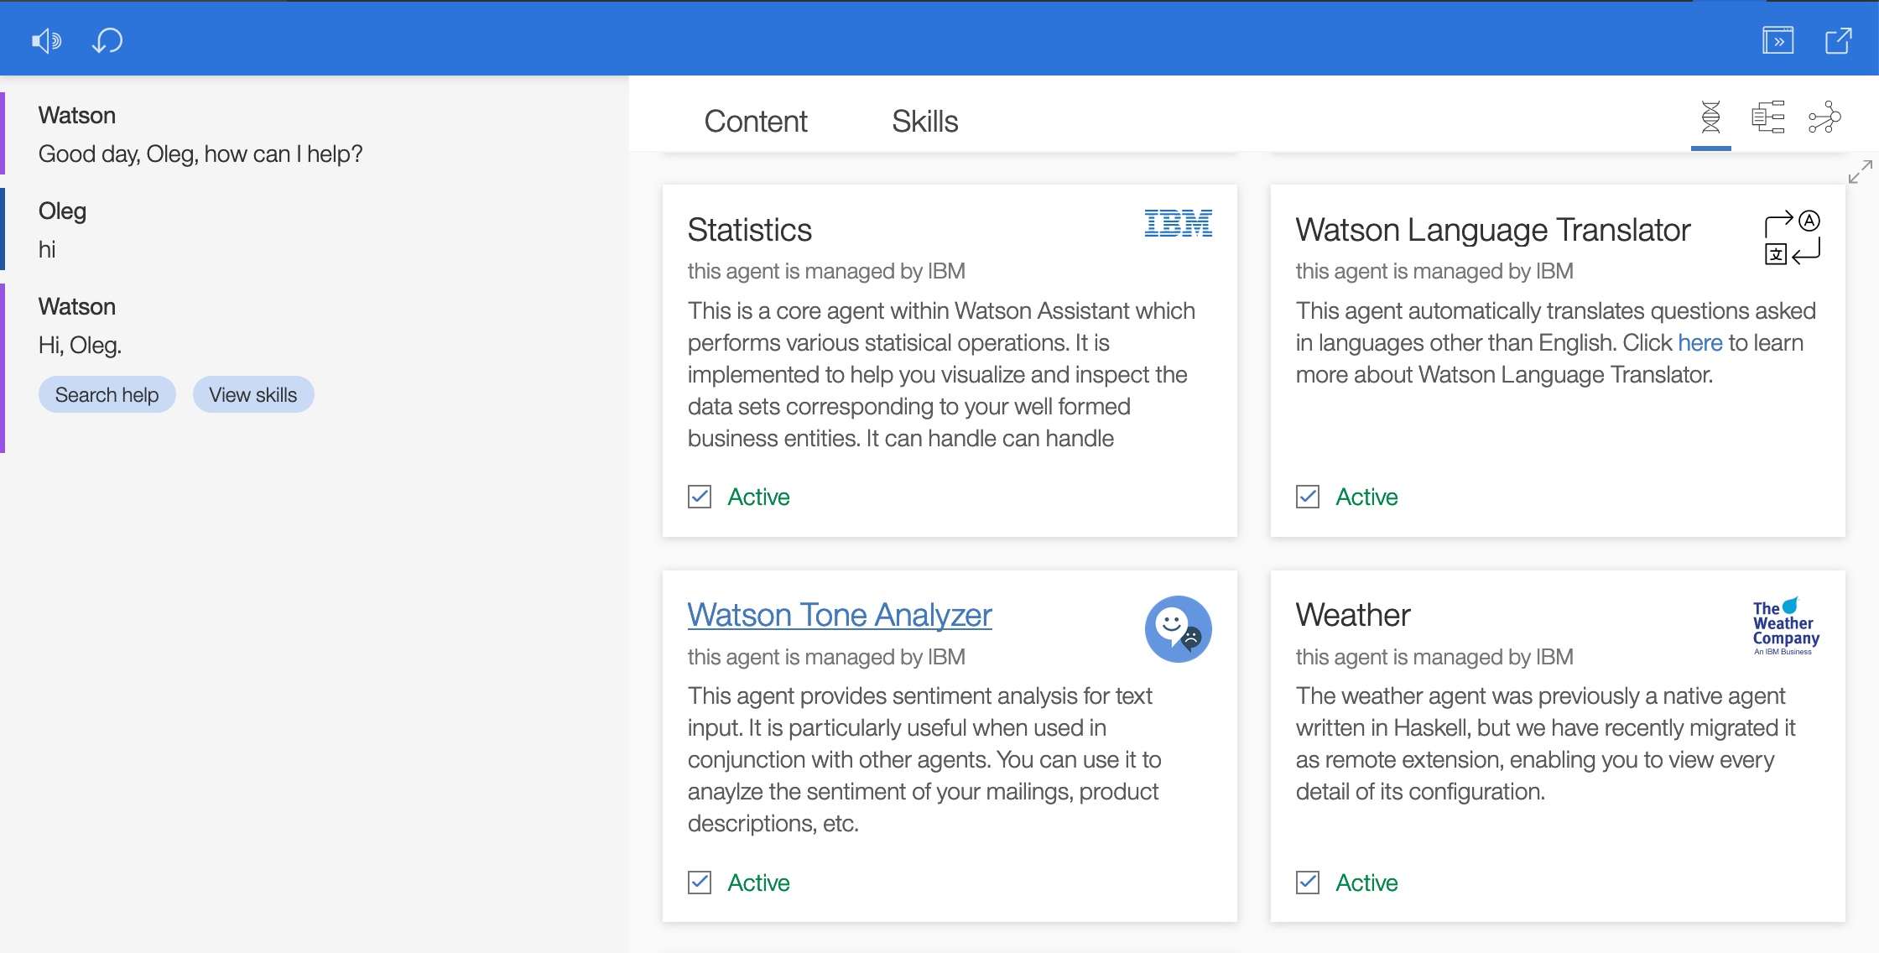Image resolution: width=1879 pixels, height=953 pixels.
Task: Open Watson Tone Analyzer agent details
Action: point(839,614)
